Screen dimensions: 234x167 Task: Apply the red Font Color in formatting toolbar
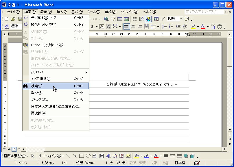(x=203, y=27)
